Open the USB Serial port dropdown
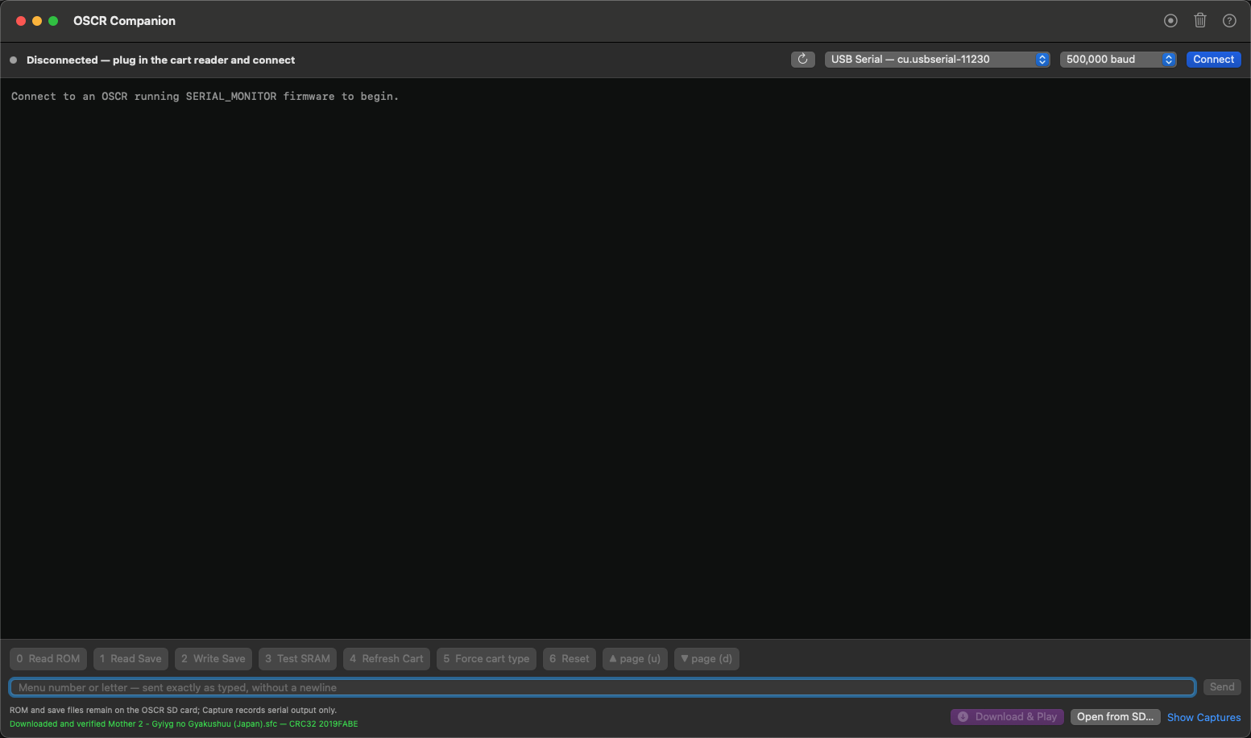The height and width of the screenshot is (738, 1251). click(937, 60)
